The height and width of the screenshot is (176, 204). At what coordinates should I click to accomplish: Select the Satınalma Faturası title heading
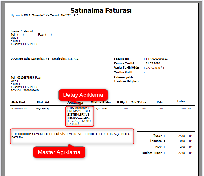(101, 11)
